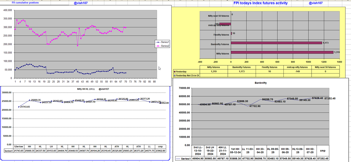351x162 pixels.
Task: Click "Nifty next 50 futures" axis category label
Action: 218,16
